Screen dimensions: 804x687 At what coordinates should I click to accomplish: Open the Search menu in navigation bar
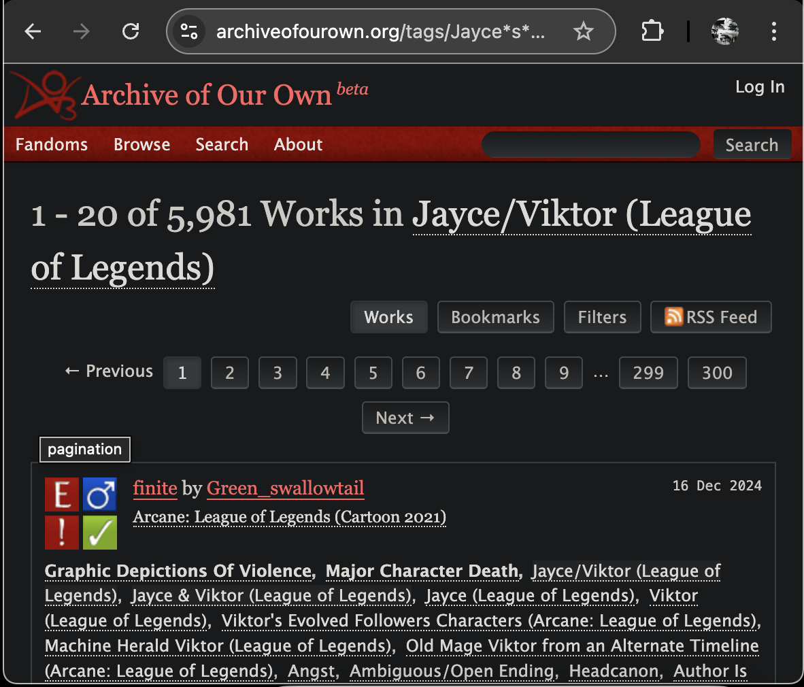(222, 145)
